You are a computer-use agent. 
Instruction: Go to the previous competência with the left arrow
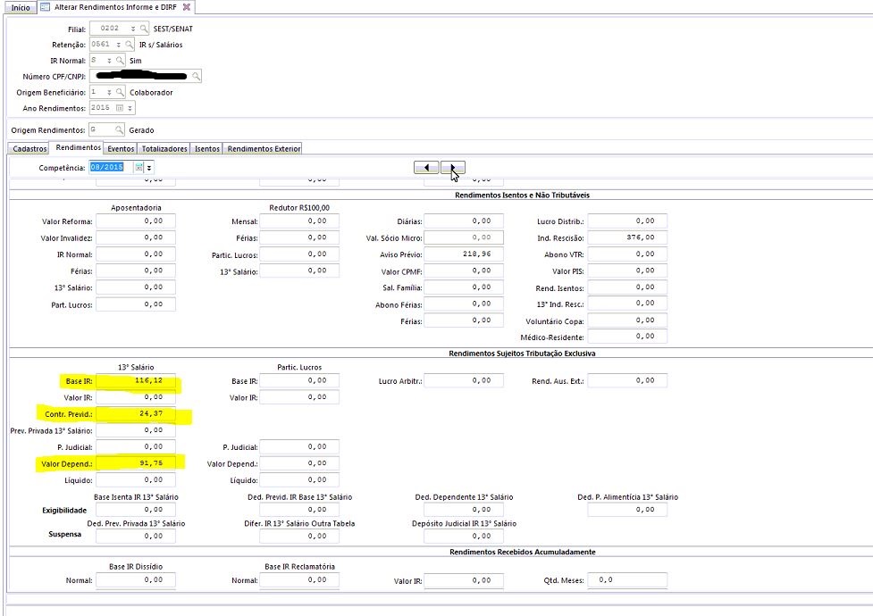[x=426, y=168]
